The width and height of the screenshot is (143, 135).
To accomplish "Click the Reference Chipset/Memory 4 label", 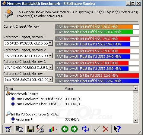I will [x=24, y=74].
